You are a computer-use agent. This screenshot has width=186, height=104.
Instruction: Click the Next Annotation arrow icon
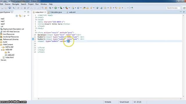[105, 8]
